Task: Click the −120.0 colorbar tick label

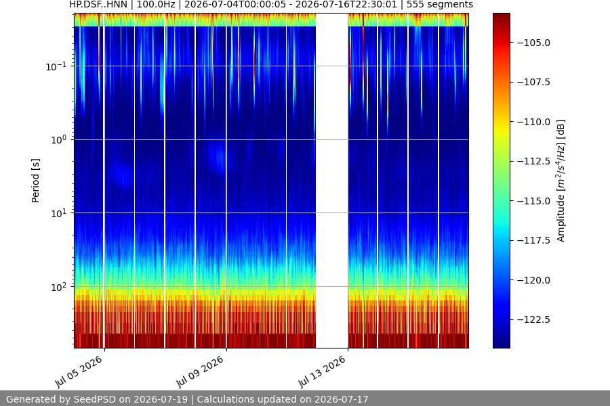Action: pyautogui.click(x=534, y=280)
